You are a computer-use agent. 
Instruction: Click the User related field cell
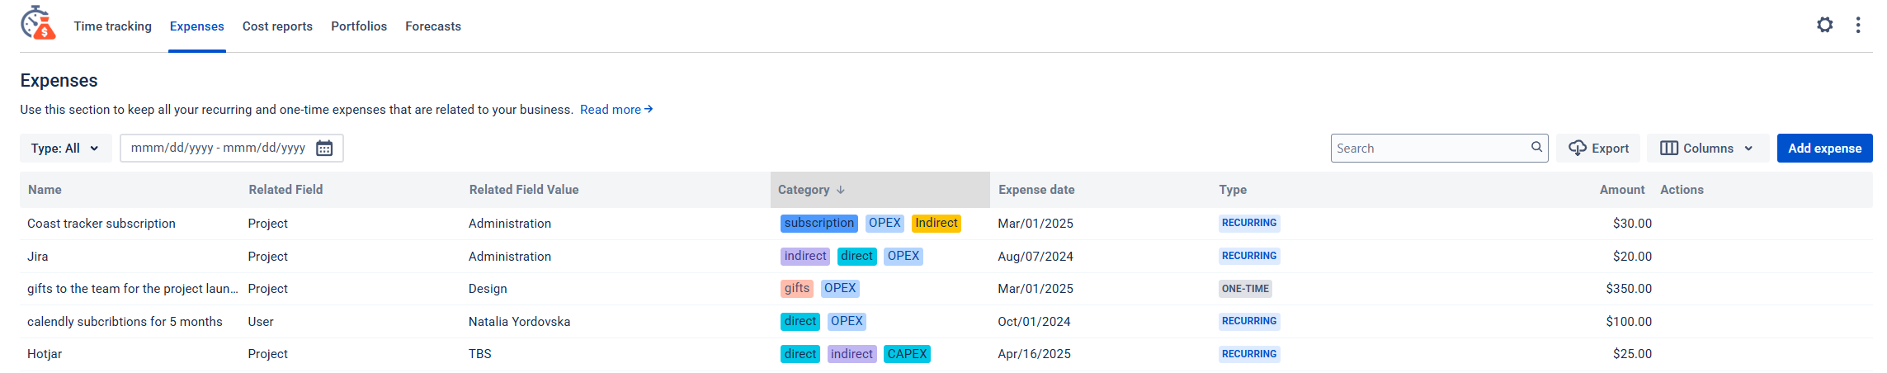tap(261, 322)
